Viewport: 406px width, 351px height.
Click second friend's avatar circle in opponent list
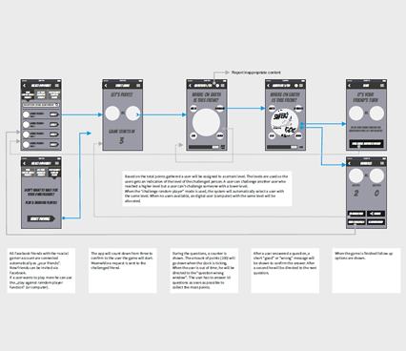tap(27, 124)
